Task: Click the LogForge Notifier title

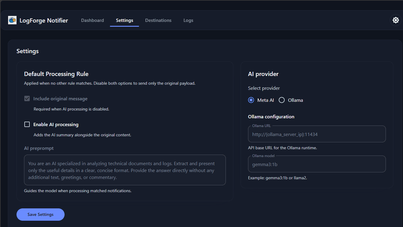Action: (44, 20)
